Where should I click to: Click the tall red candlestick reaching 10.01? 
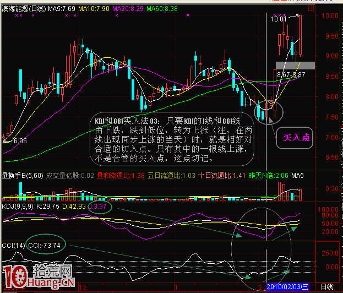(301, 35)
